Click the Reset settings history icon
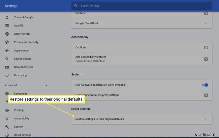219x138 pixels. click(7, 135)
